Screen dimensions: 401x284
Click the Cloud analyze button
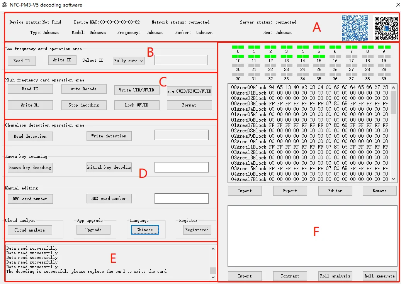(x=30, y=230)
